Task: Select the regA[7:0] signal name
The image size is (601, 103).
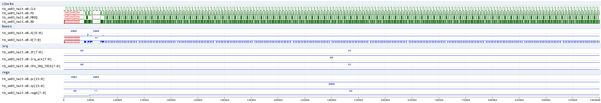Action: point(24,93)
